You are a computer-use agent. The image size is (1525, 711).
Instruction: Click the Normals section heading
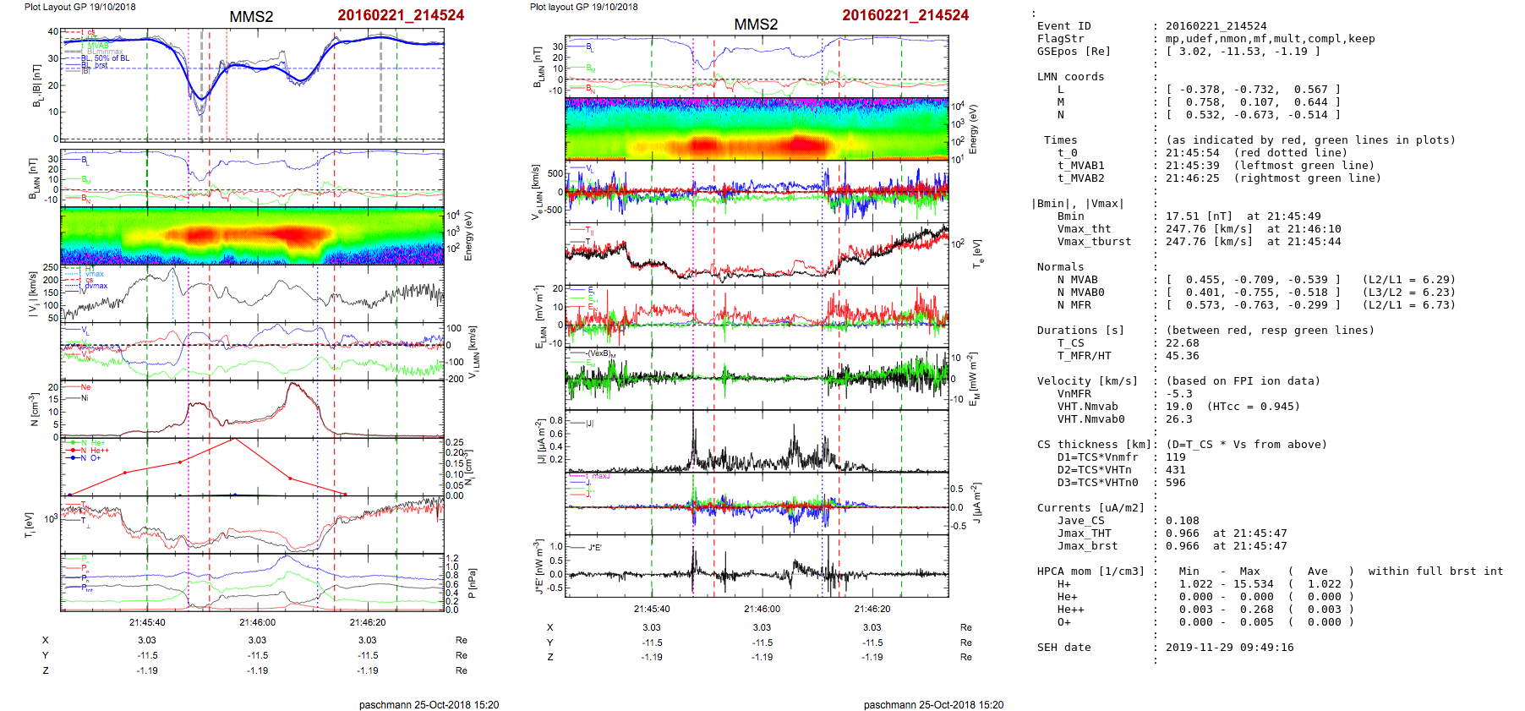point(1060,267)
